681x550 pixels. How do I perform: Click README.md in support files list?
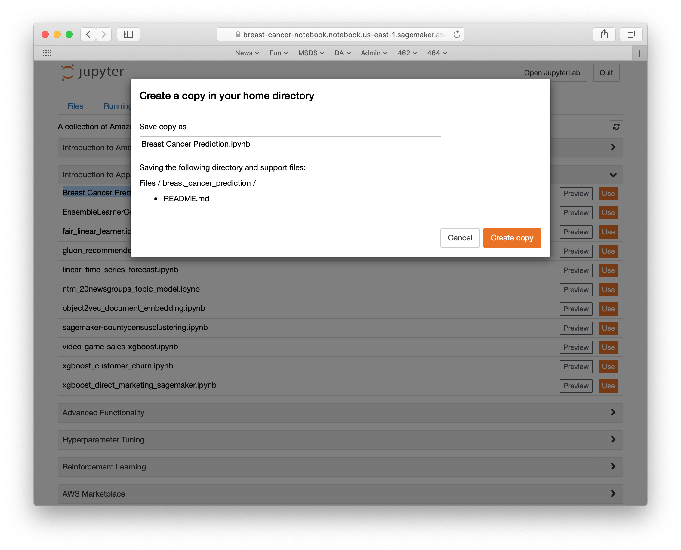[186, 199]
